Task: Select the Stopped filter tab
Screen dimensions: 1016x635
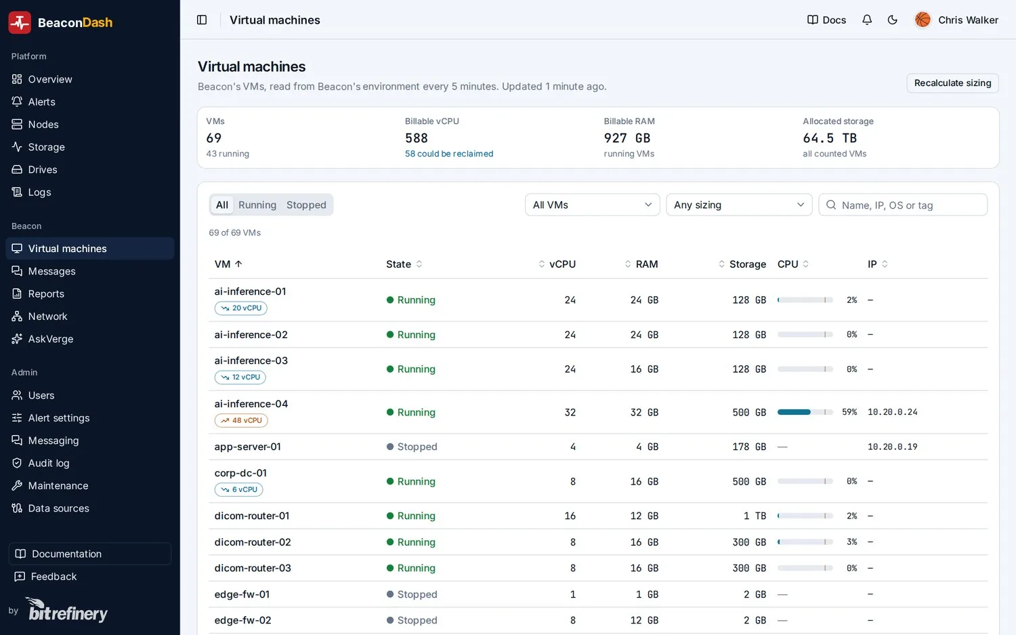Action: coord(306,205)
